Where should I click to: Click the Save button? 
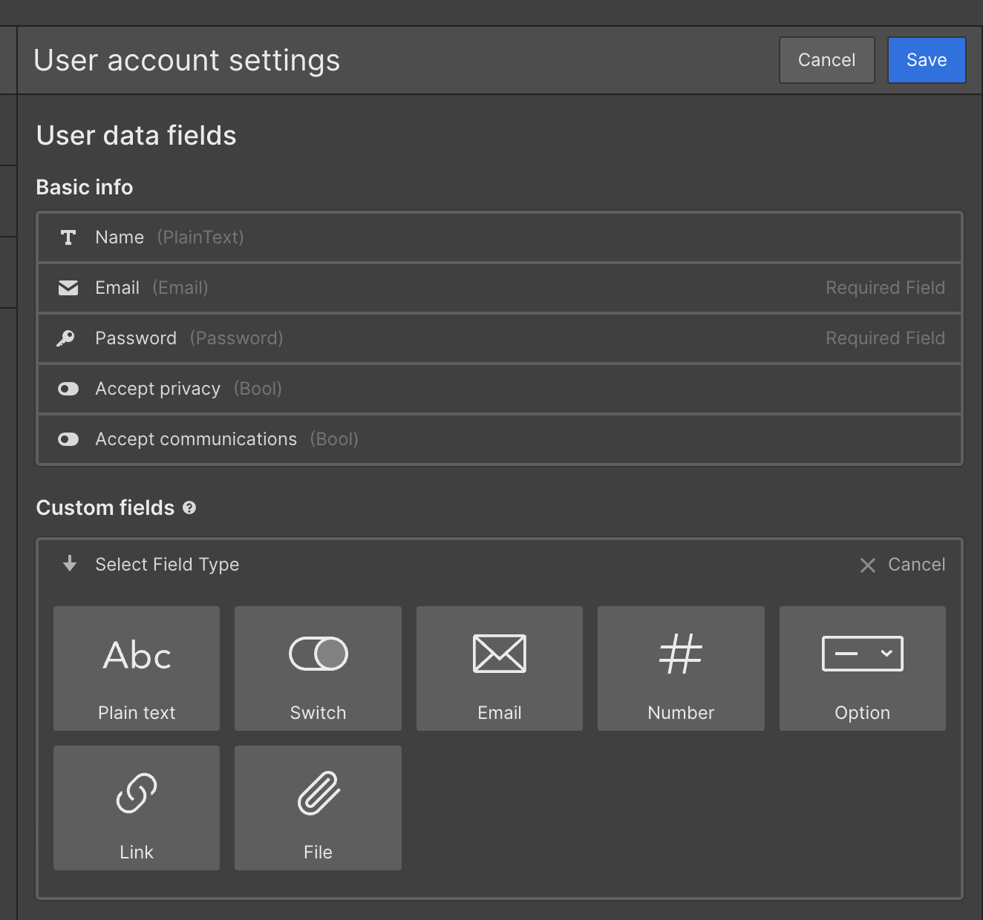point(926,60)
